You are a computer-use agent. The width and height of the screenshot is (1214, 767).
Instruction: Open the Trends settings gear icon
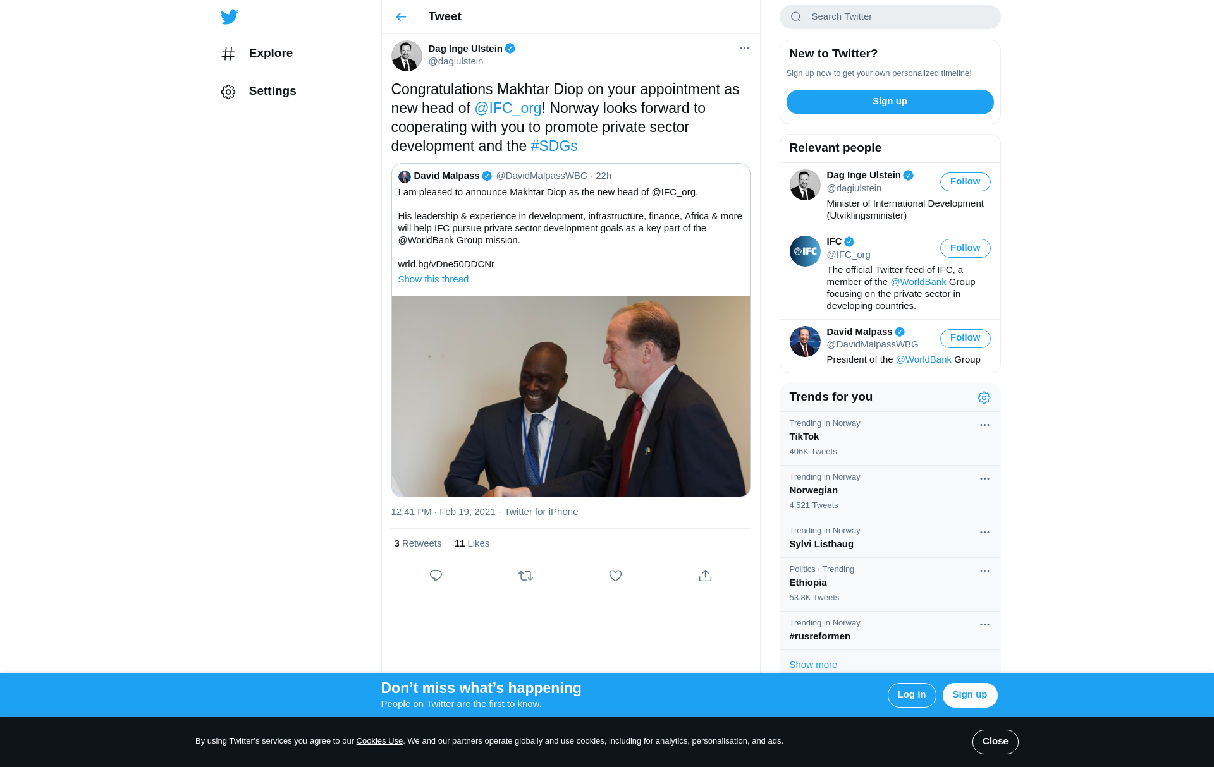[984, 397]
